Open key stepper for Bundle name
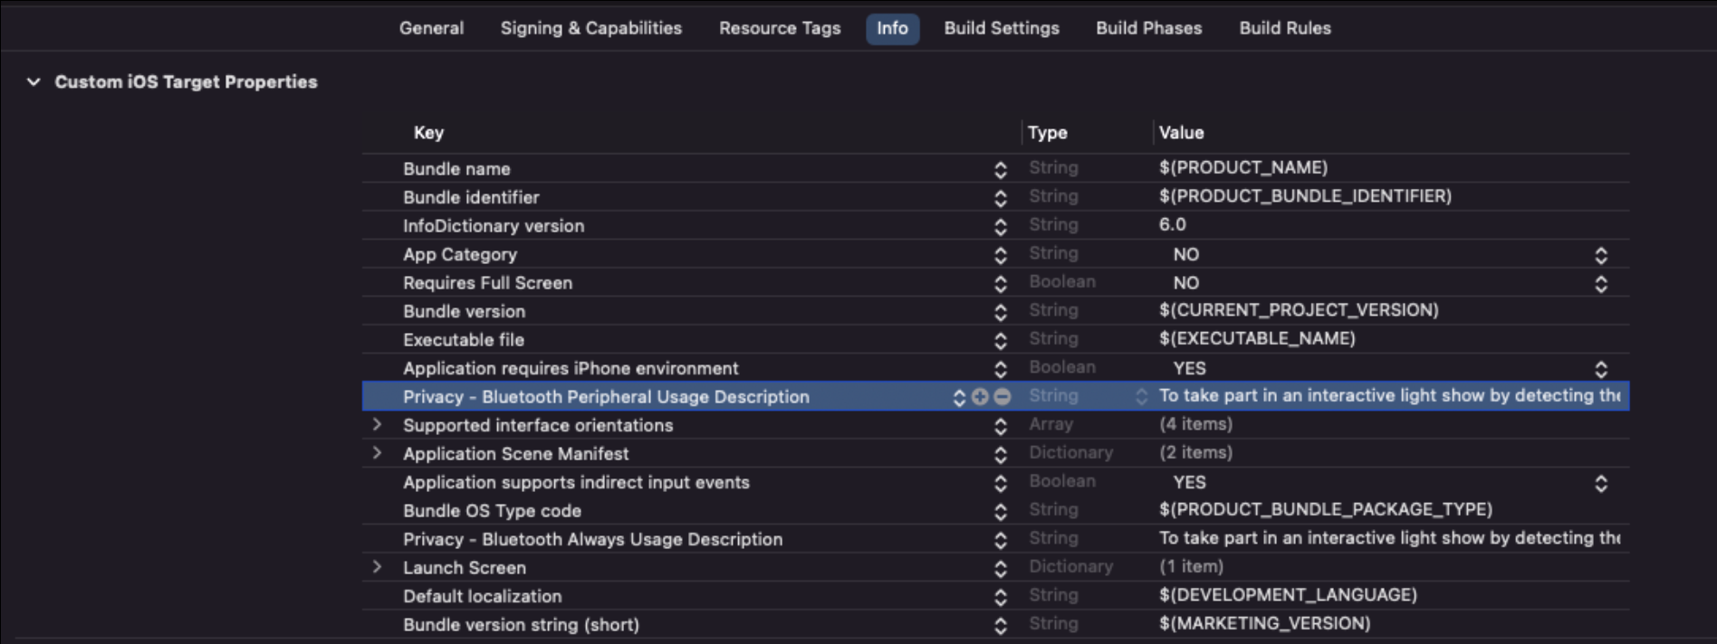Image resolution: width=1717 pixels, height=644 pixels. click(1000, 169)
